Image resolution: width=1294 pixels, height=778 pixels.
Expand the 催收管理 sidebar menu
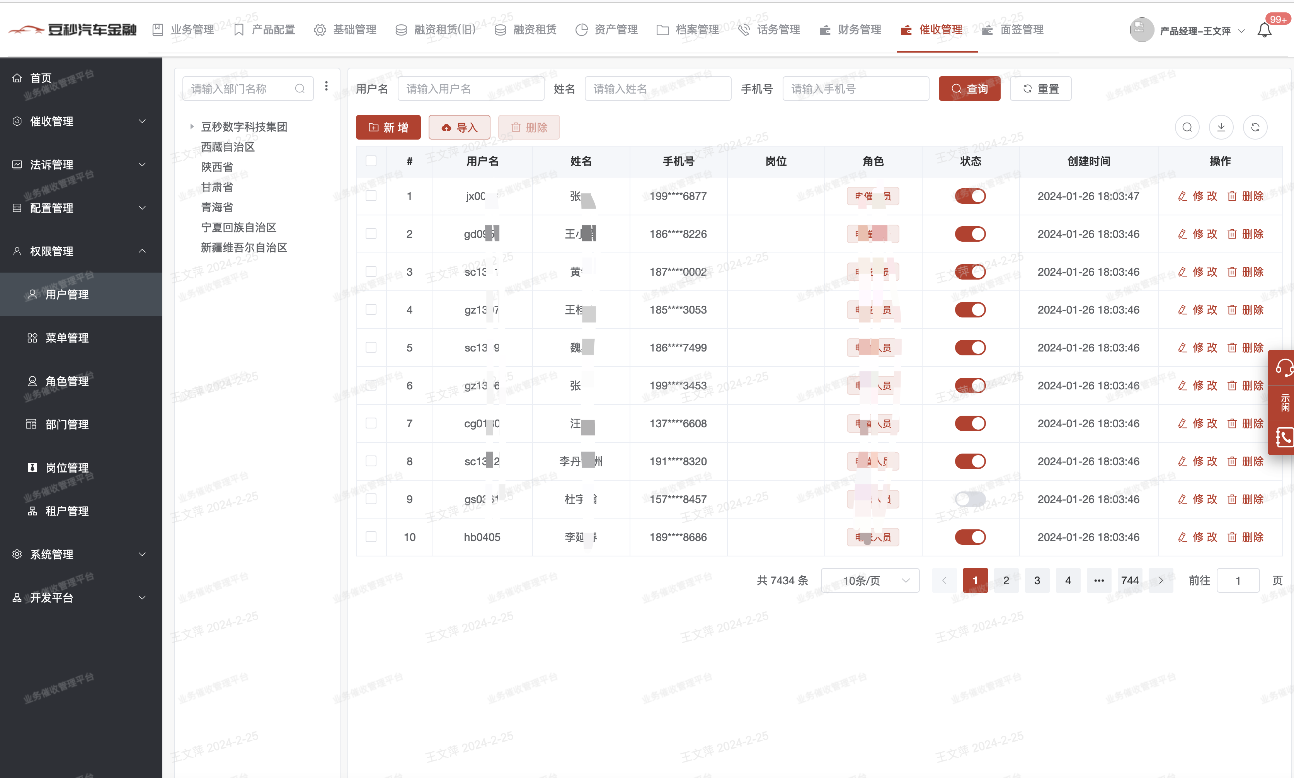[81, 121]
